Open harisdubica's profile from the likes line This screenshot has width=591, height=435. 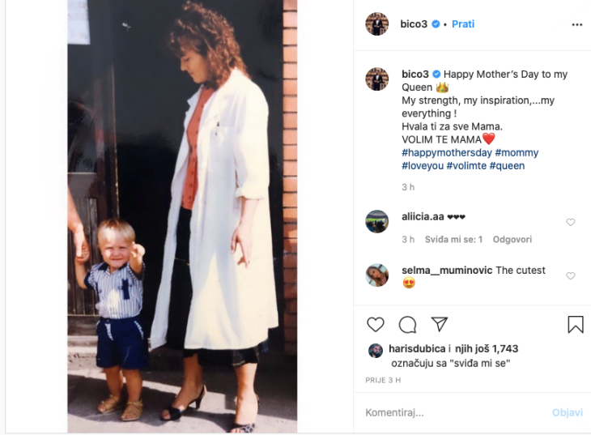point(417,348)
